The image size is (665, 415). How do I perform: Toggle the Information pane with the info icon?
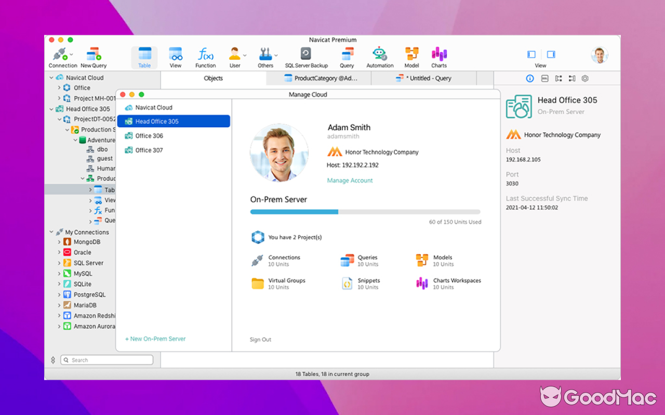pyautogui.click(x=529, y=78)
